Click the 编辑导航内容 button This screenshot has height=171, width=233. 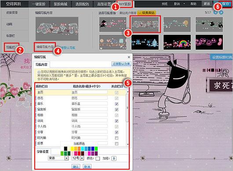coord(45,47)
